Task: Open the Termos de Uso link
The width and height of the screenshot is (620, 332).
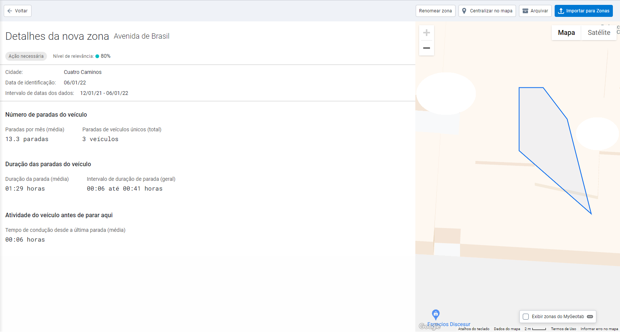Action: pos(563,329)
